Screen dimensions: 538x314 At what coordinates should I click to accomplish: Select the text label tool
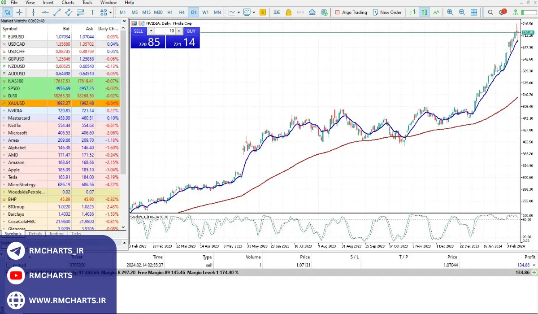point(92,13)
